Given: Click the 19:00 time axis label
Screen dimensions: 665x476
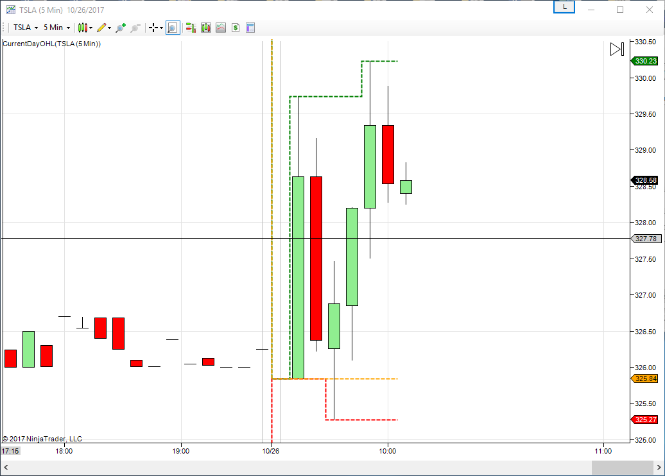Looking at the screenshot, I should (181, 451).
